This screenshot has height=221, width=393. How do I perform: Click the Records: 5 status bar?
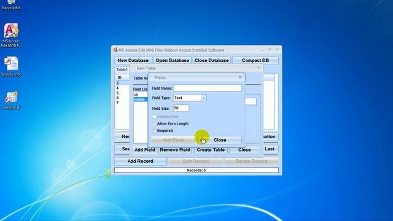coord(196,170)
